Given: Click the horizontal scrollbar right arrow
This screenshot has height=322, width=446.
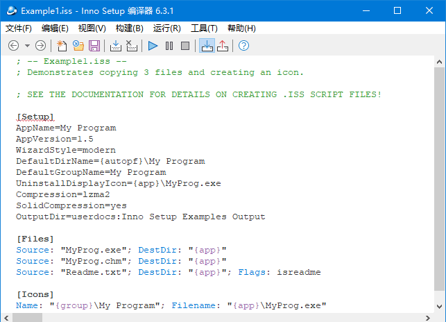Looking at the screenshot, I should tap(428, 318).
